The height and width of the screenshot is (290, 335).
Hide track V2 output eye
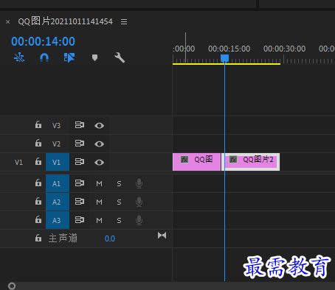click(99, 144)
